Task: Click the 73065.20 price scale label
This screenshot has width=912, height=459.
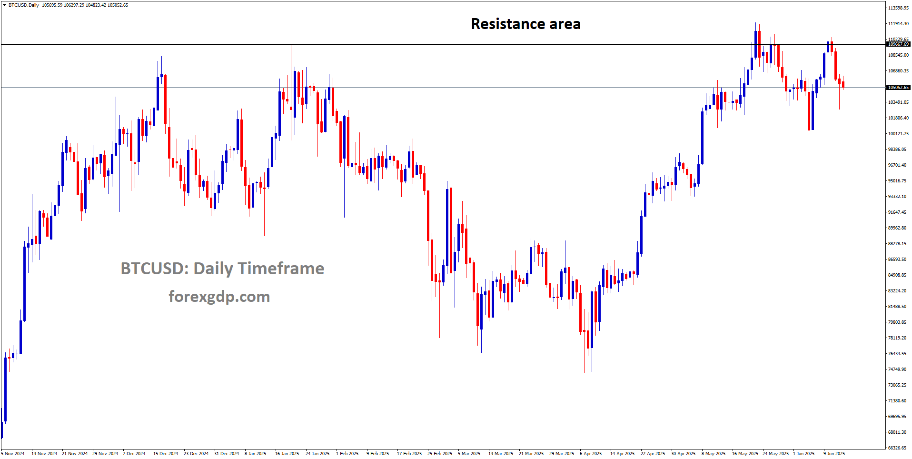Action: coord(897,385)
